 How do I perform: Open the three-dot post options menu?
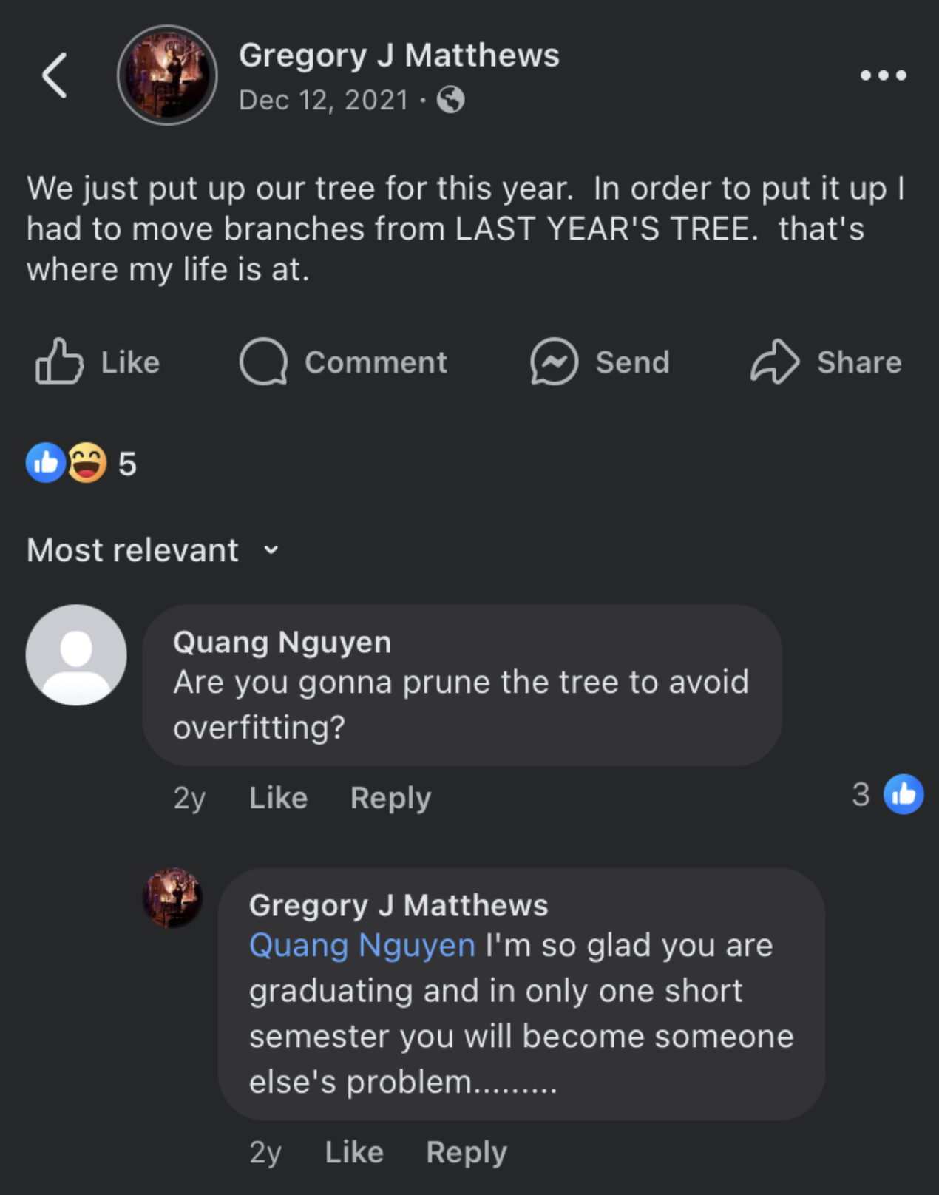point(883,75)
